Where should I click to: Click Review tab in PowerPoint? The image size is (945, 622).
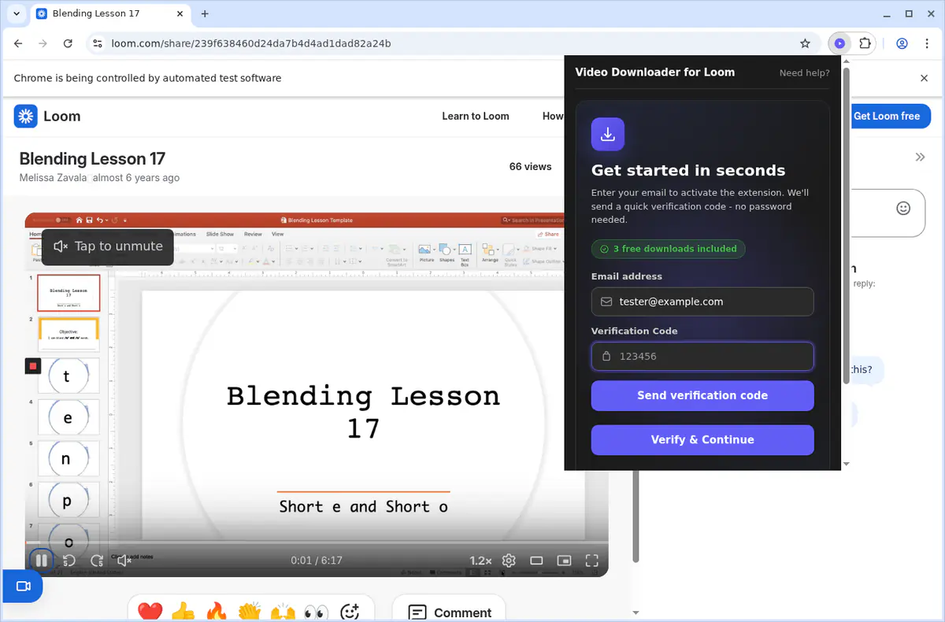[x=253, y=234]
